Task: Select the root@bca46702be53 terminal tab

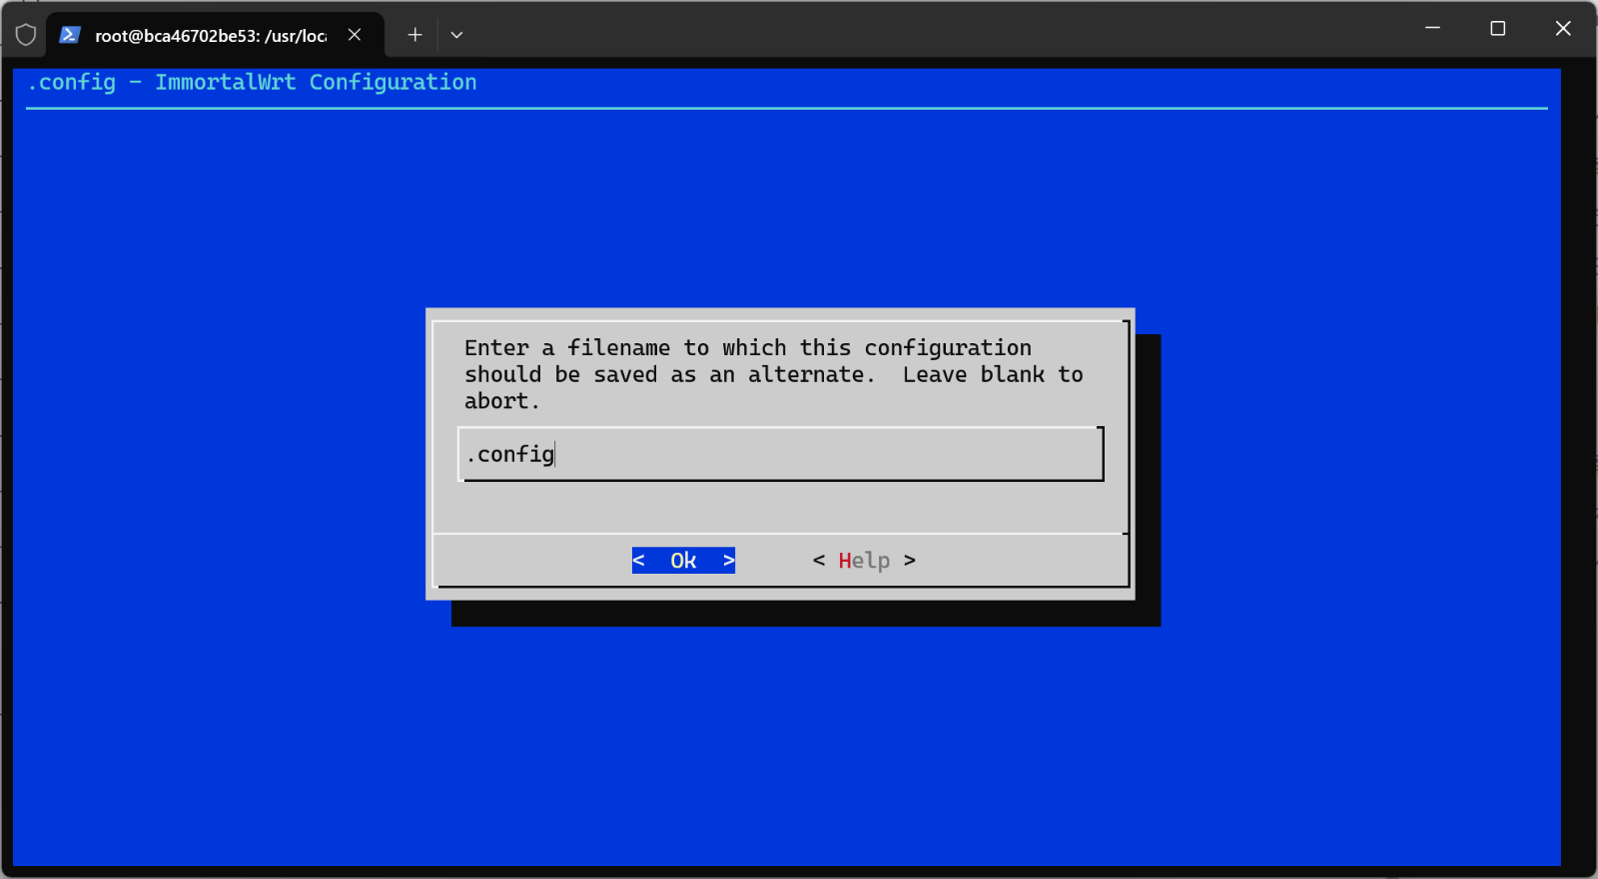Action: coord(215,35)
